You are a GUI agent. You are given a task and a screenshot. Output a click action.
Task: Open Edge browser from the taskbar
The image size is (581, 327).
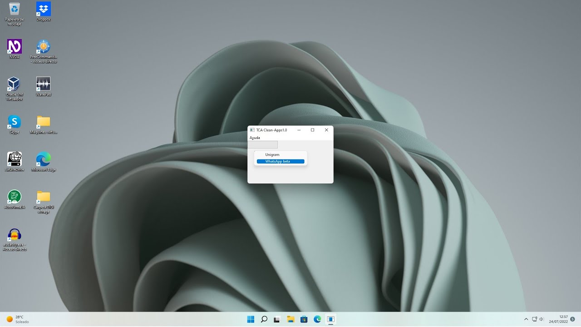click(x=317, y=319)
